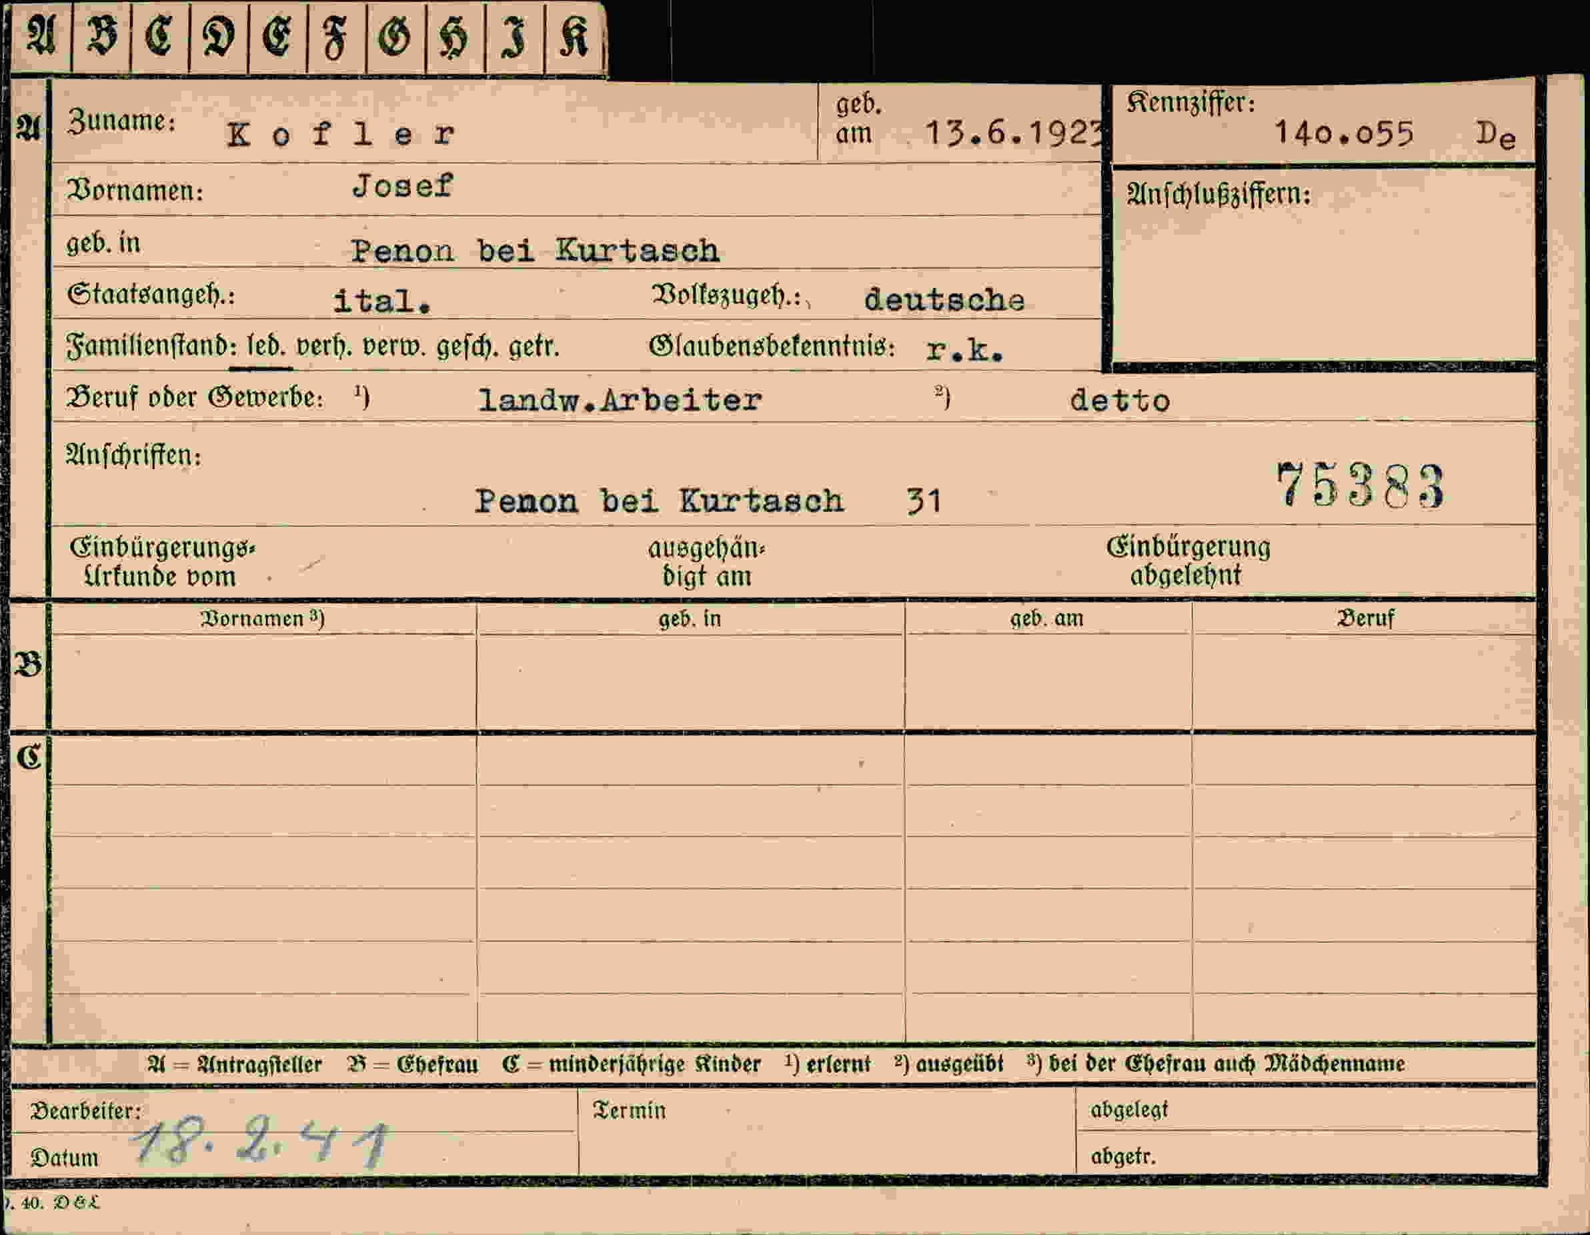
Task: Click the footnote '¹) erlernt'
Action: tap(827, 1063)
